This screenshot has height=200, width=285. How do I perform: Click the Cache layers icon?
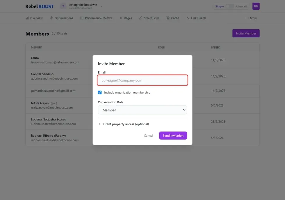click(x=168, y=18)
